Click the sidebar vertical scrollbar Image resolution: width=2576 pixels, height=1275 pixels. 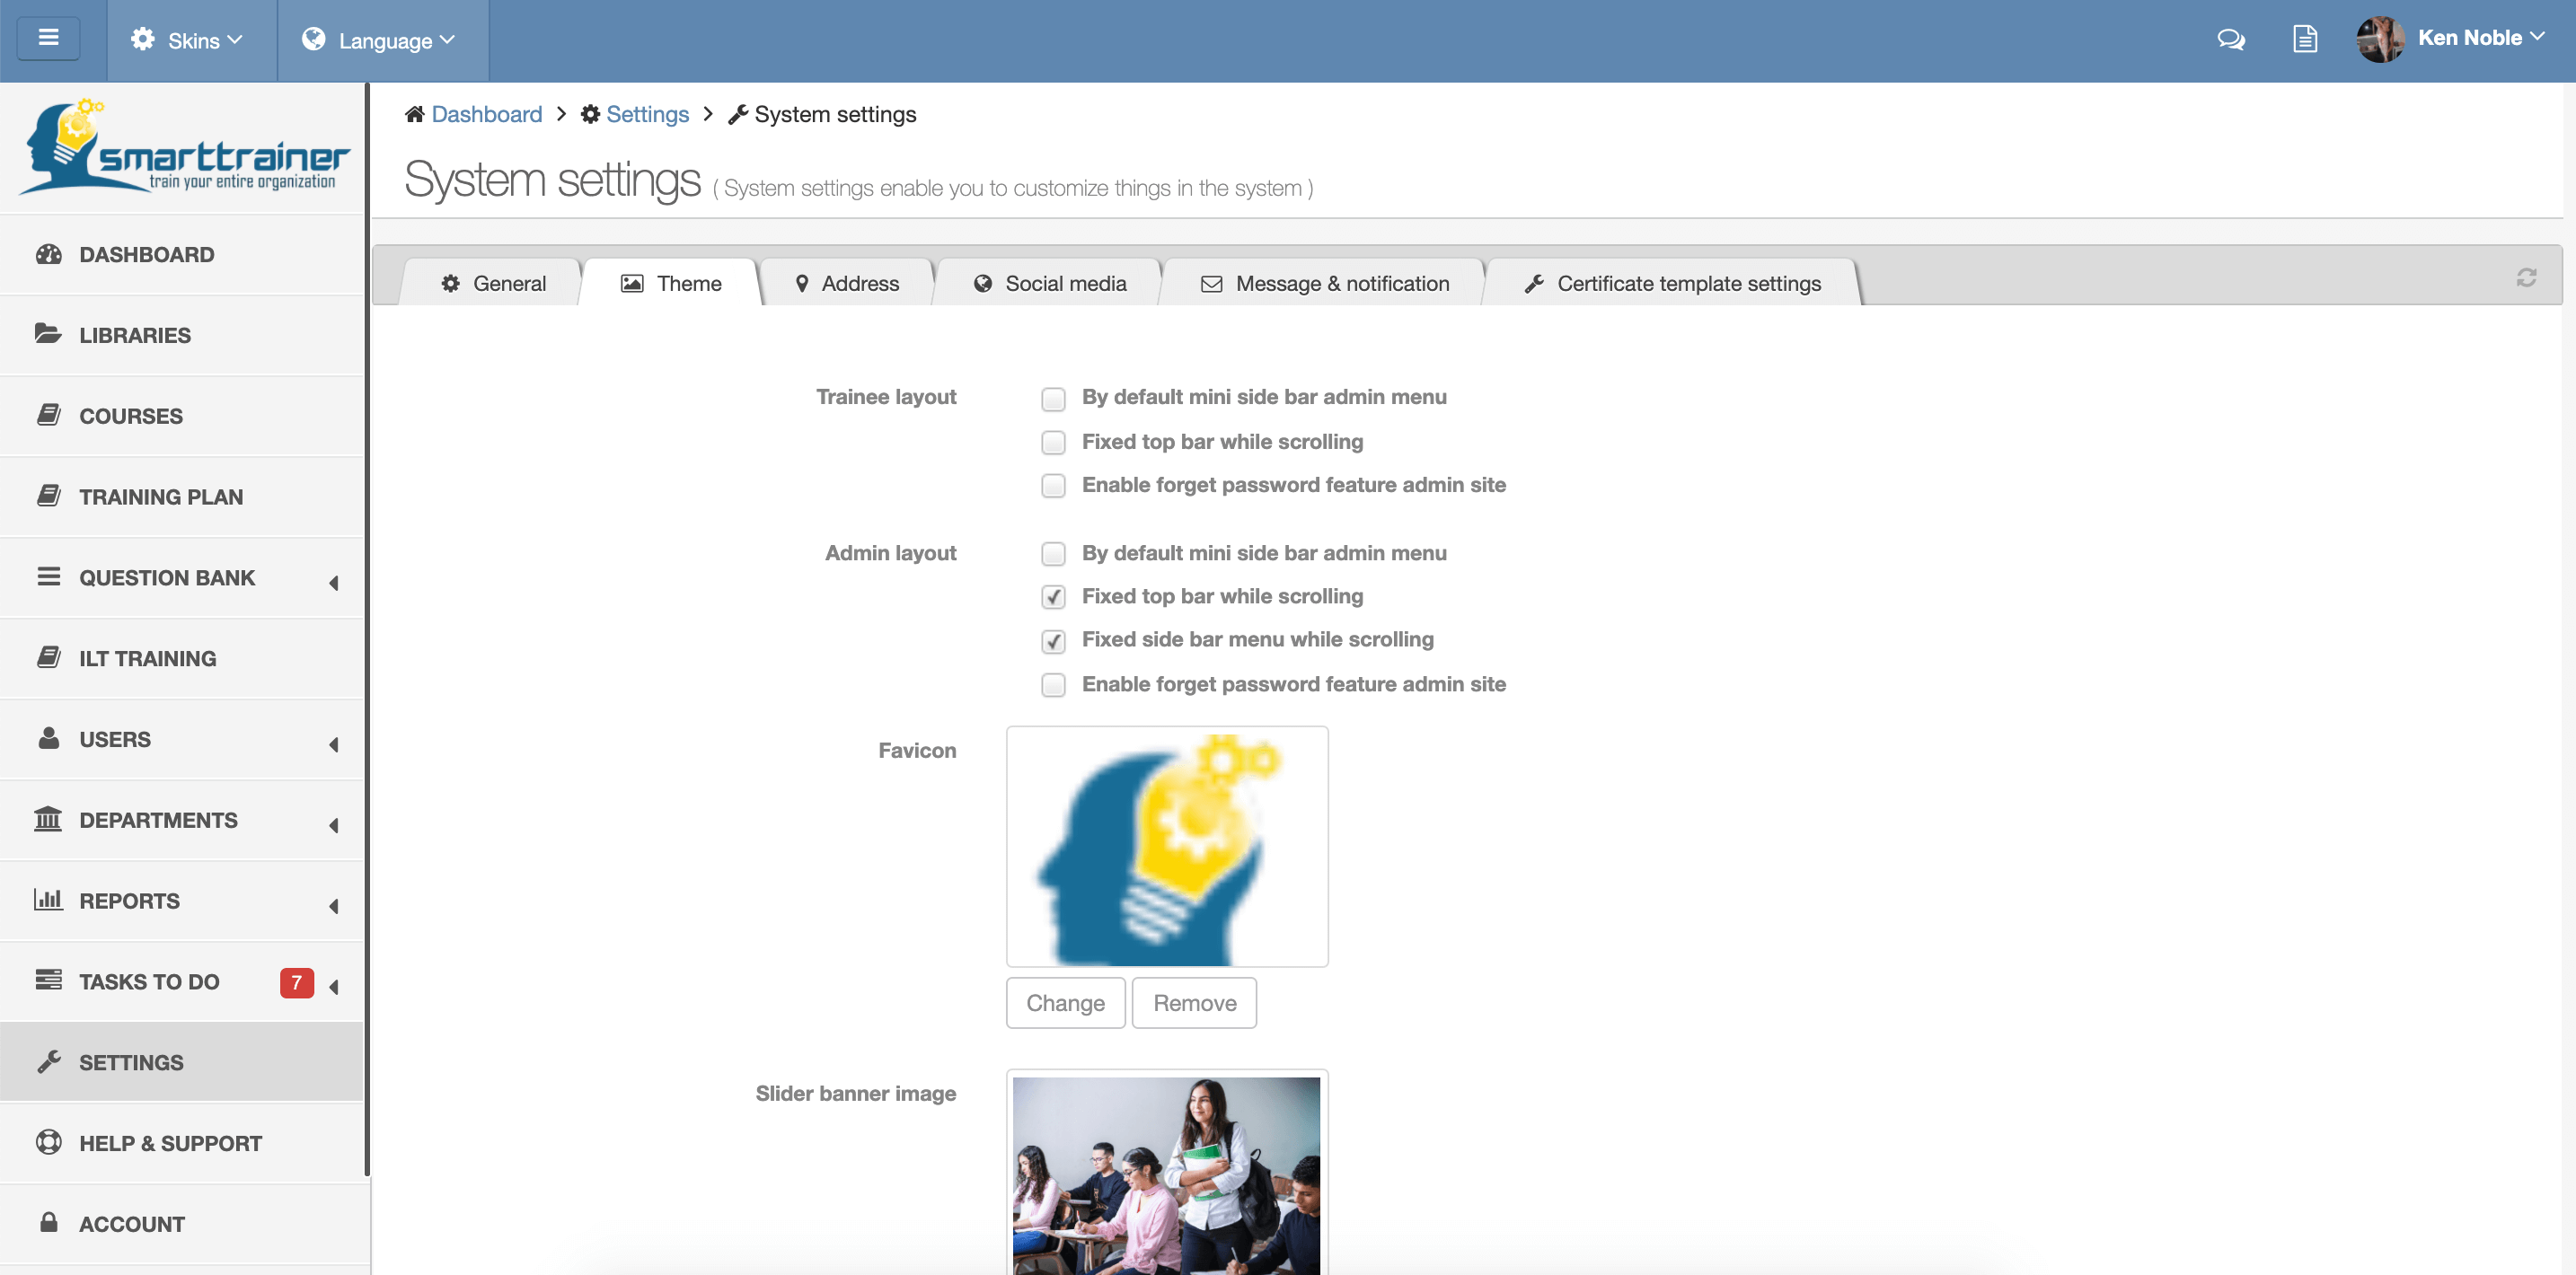(367, 630)
